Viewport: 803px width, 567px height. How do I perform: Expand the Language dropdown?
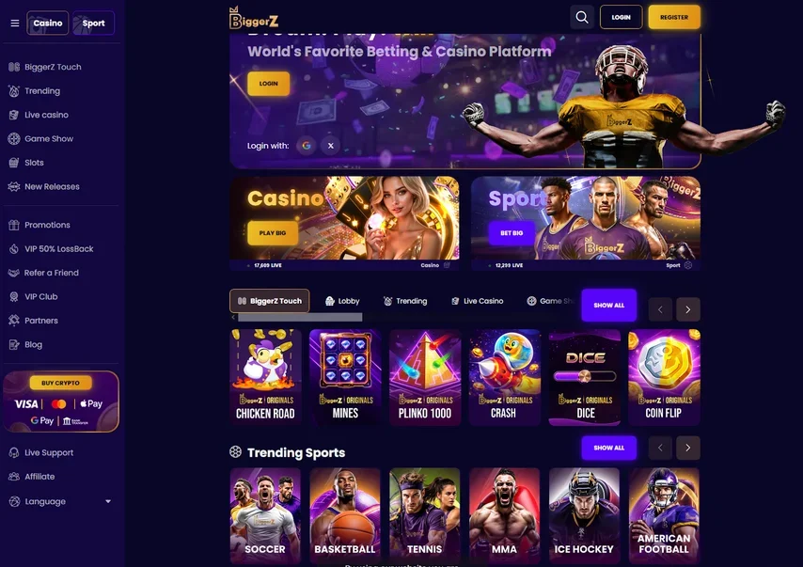pos(60,501)
